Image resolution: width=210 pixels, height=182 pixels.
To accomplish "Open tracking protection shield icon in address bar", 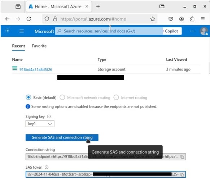I will pyautogui.click(x=47, y=19).
